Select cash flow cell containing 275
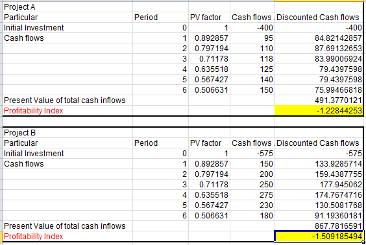The width and height of the screenshot is (366, 245). (x=252, y=195)
